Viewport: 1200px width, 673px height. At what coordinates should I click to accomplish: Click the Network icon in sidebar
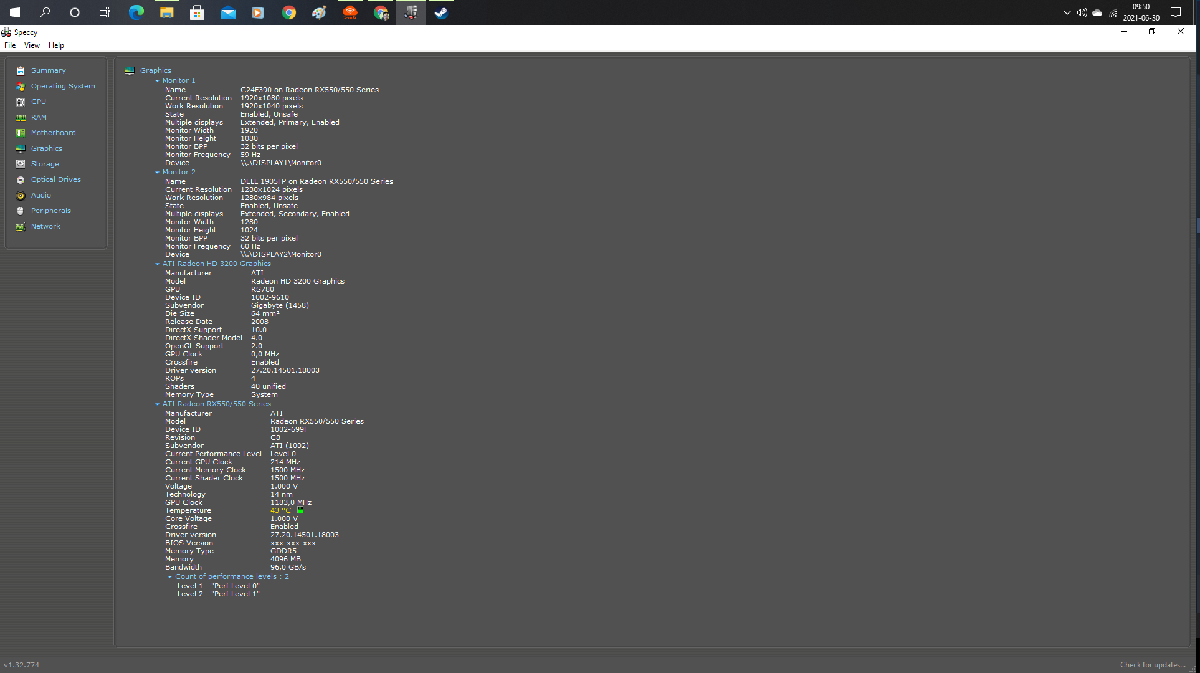(x=21, y=227)
